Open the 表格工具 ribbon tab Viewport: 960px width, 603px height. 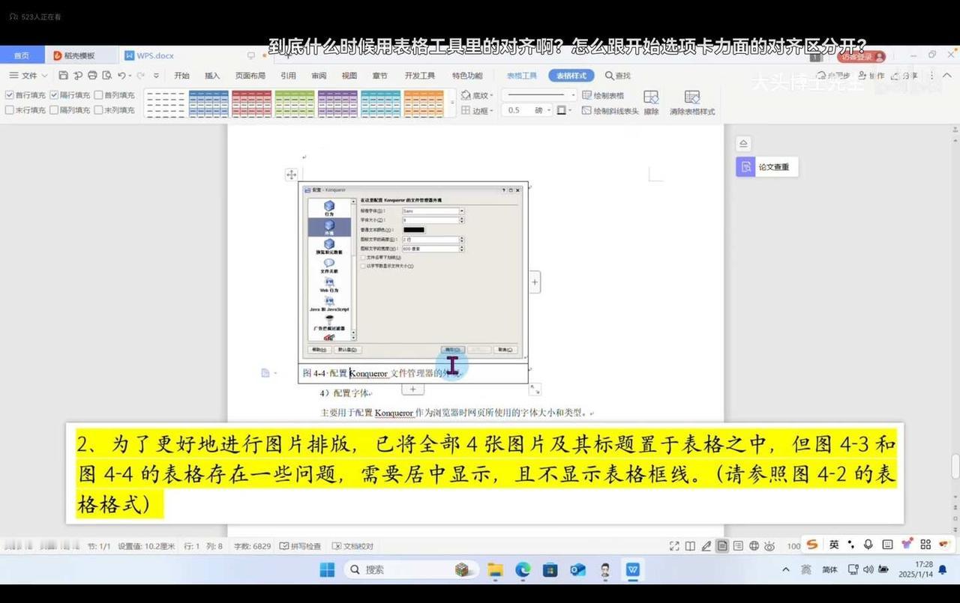522,76
